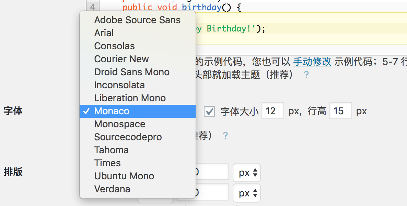This screenshot has height=206, width=407.
Task: Choose Monospace font entry
Action: 138,124
